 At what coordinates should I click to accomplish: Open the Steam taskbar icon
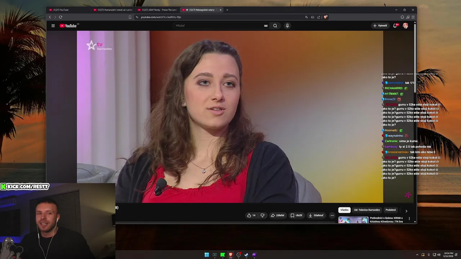[x=246, y=255]
